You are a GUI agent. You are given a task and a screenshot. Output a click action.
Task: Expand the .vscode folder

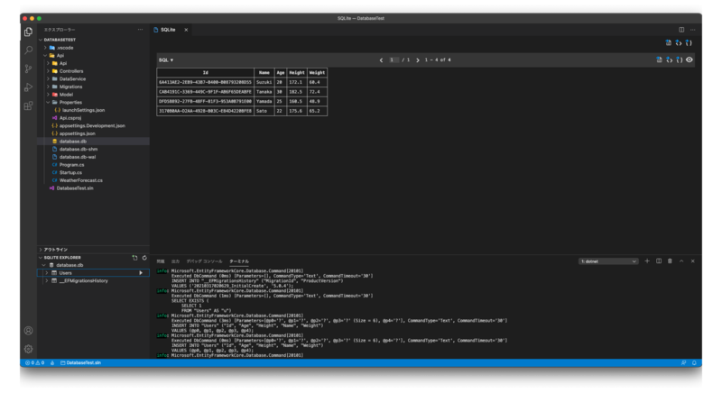pyautogui.click(x=45, y=48)
